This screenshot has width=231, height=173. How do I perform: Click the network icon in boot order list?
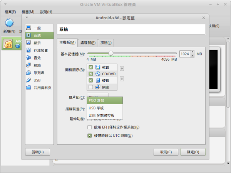point(98,87)
